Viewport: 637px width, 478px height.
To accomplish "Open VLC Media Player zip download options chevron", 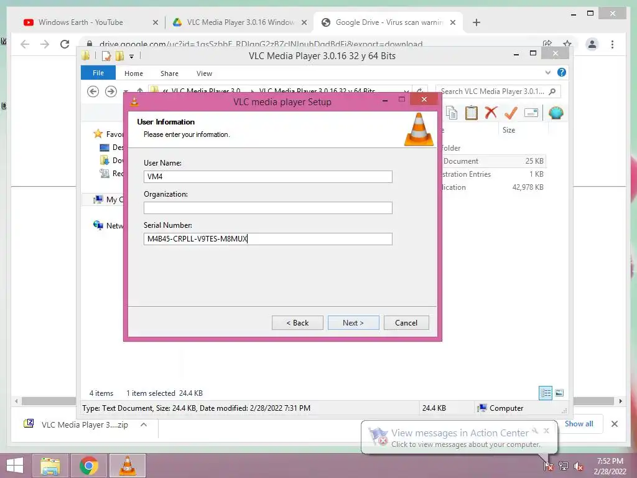I will click(x=144, y=424).
